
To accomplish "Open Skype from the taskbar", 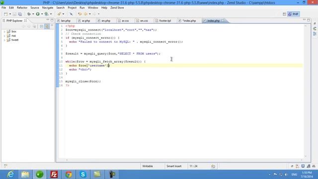I will click(83, 175).
